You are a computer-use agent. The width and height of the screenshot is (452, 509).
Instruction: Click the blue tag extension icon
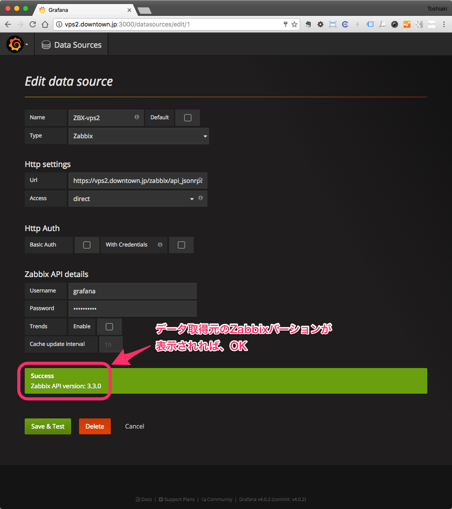tap(369, 24)
